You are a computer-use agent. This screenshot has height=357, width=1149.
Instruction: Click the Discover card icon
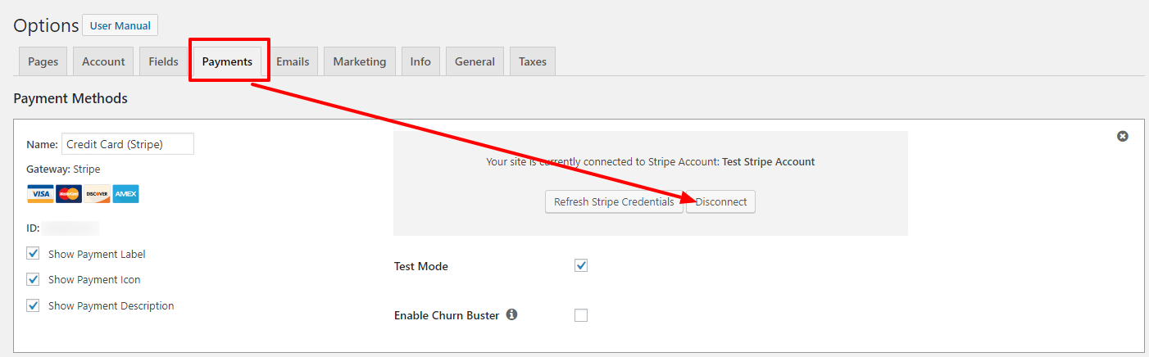tap(97, 194)
